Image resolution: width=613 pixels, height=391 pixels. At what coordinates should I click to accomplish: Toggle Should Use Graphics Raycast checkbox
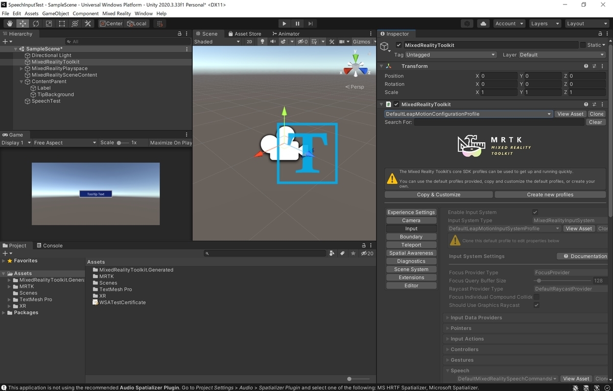(536, 305)
